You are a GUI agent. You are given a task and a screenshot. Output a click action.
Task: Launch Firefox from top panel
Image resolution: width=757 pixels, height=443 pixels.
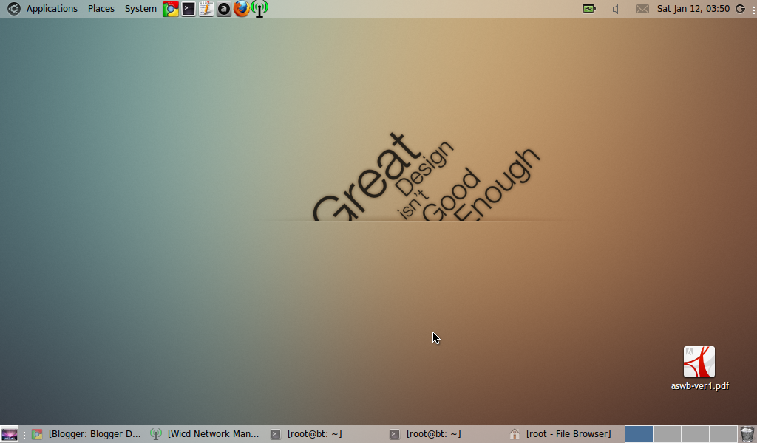click(242, 9)
